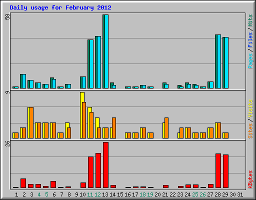This screenshot has height=200, width=256.
Task: Click day label '20' on the x-axis
Action: coord(157,194)
